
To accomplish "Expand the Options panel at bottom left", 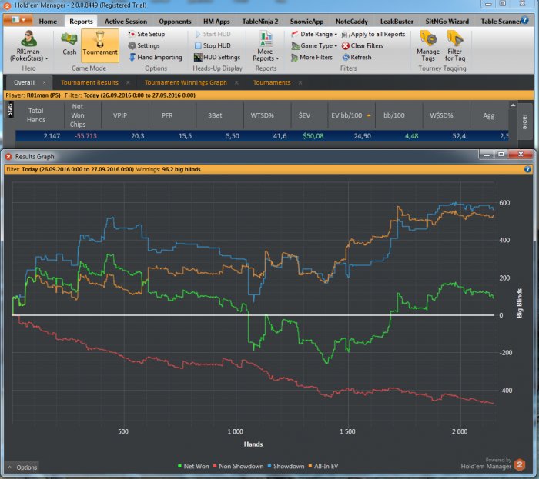I will [22, 467].
